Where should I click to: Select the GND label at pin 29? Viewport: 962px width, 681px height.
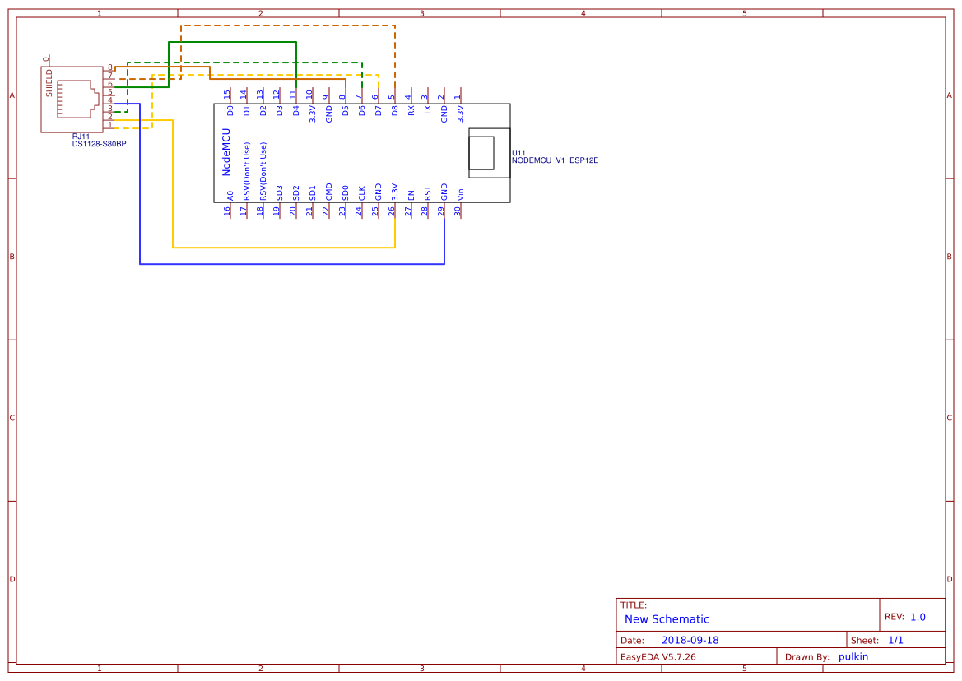[x=444, y=192]
